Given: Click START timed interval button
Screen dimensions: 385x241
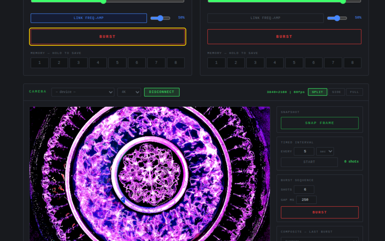Looking at the screenshot, I should (309, 162).
